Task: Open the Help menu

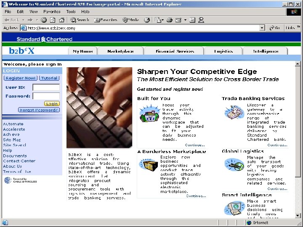Action: (85, 12)
